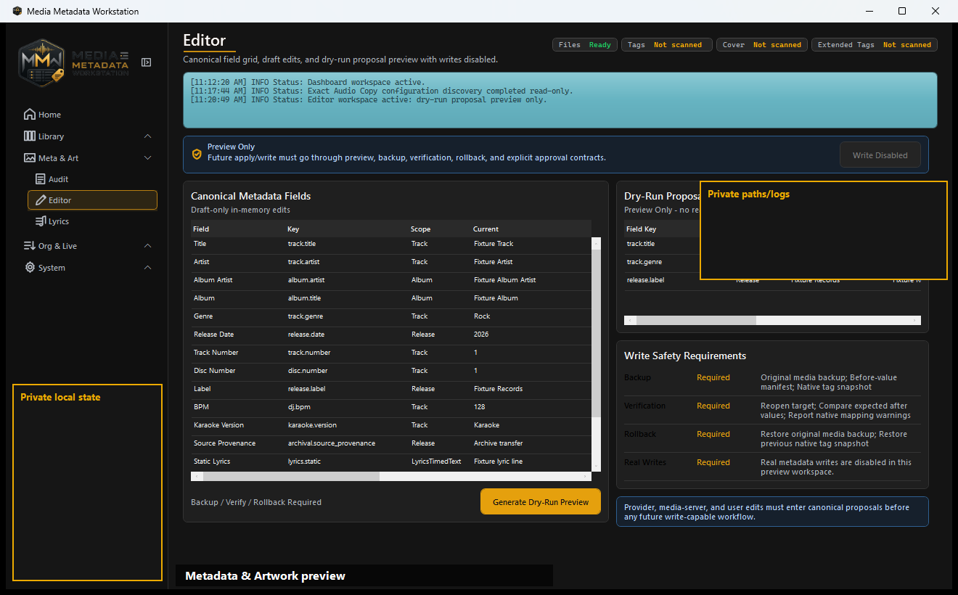Click the Fixture Album current value
Viewport: 958px width, 595px height.
coord(496,298)
